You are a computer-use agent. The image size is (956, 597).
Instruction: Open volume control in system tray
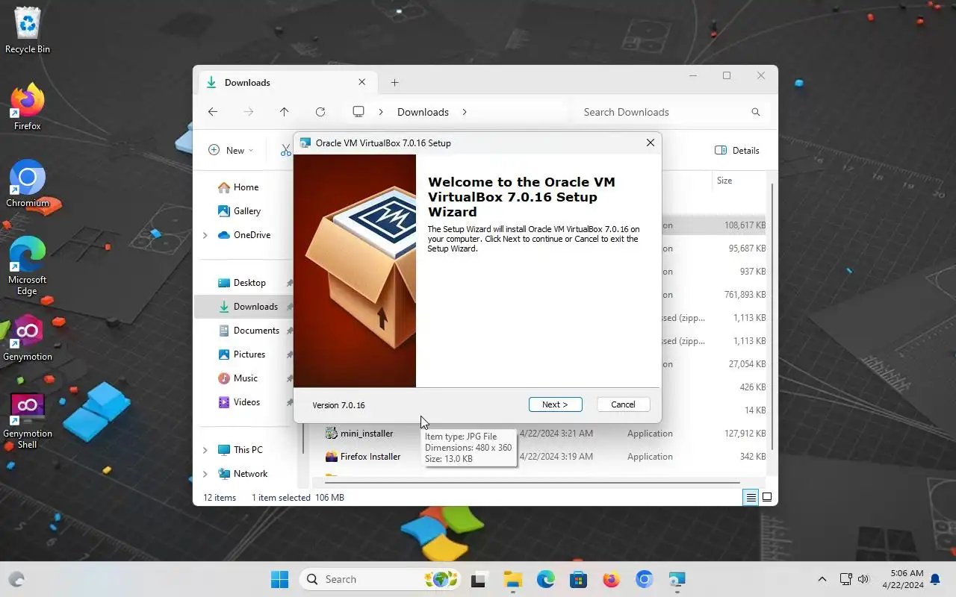(x=864, y=579)
